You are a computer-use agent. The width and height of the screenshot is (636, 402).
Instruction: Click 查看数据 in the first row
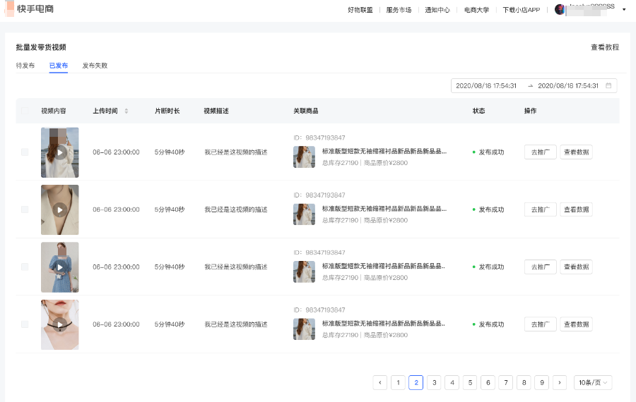[x=576, y=152]
